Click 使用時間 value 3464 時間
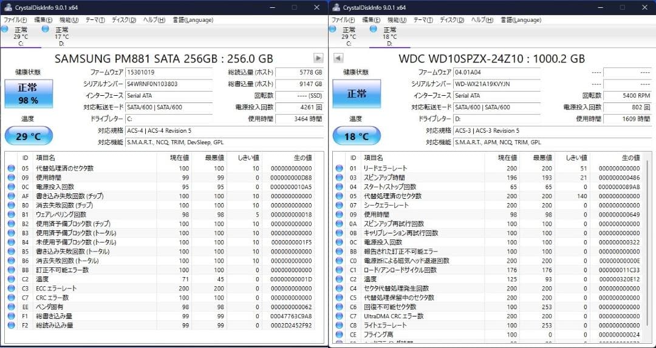The image size is (656, 348). tap(299, 119)
